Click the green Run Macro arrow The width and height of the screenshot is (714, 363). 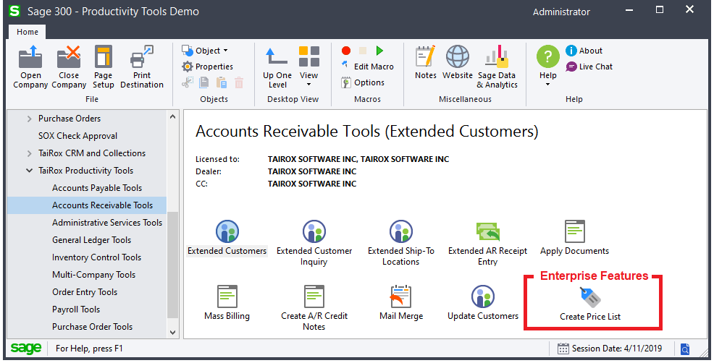click(x=379, y=51)
